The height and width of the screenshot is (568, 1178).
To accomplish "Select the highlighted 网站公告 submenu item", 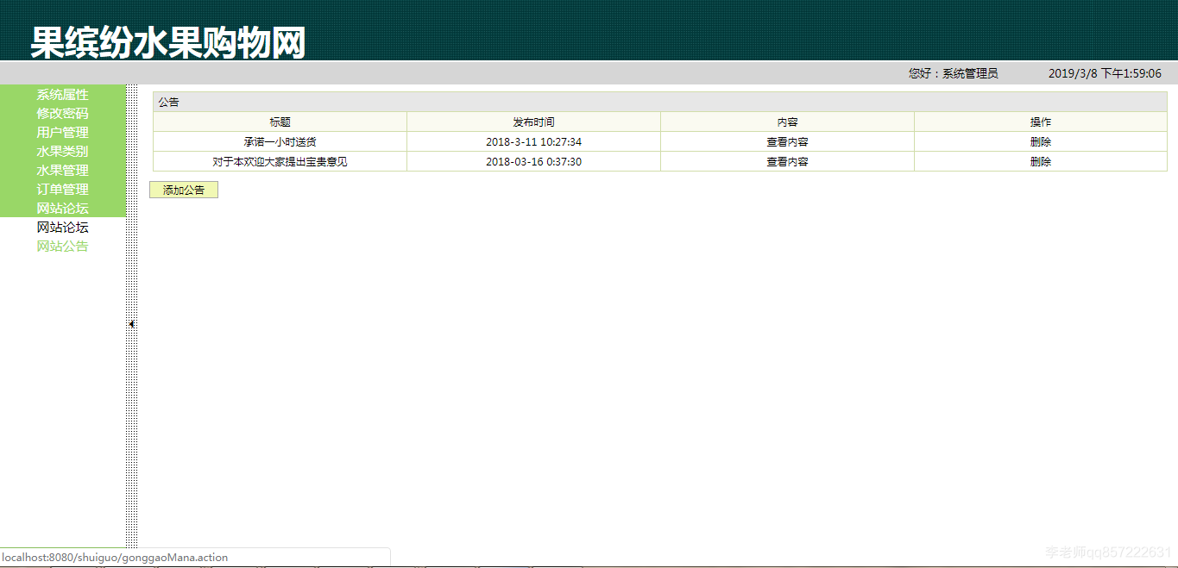I will coord(61,246).
